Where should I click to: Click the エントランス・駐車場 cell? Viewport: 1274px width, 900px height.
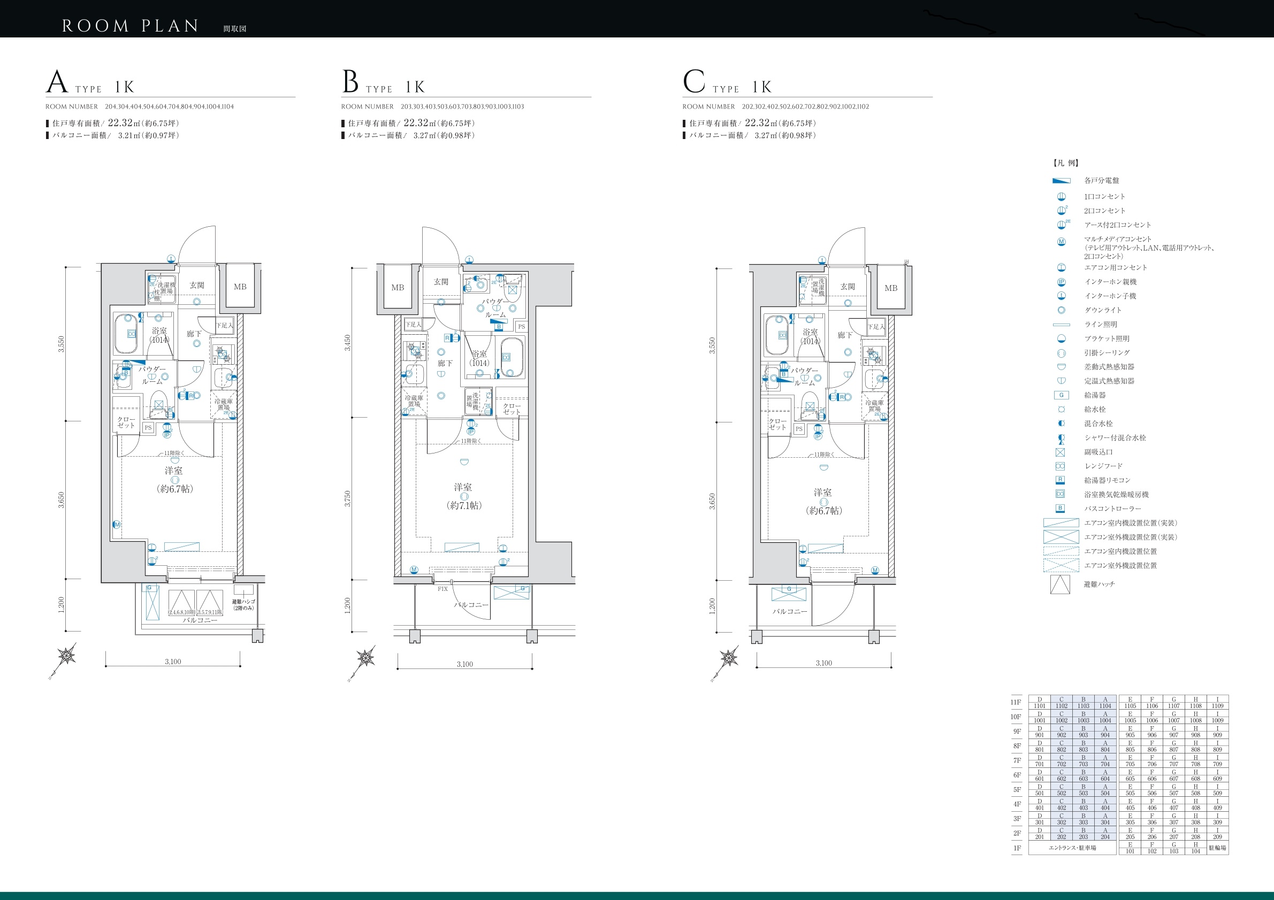point(1073,848)
